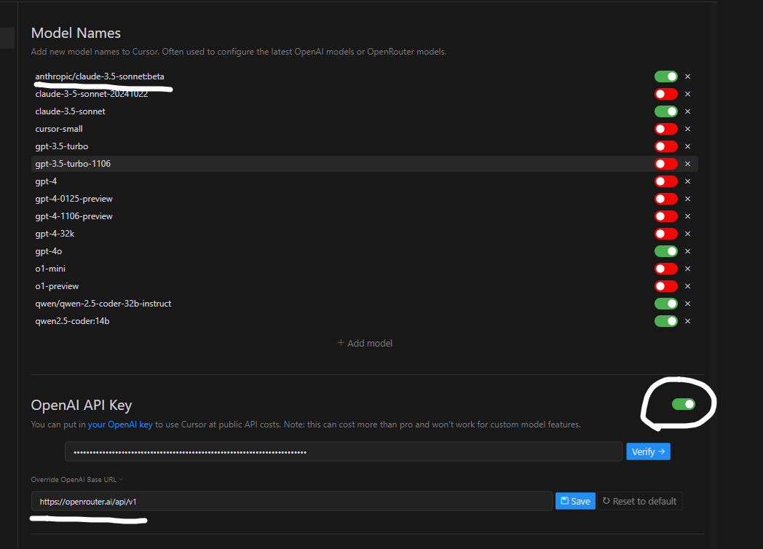
Task: Enable the cursor-small model toggle
Action: pyautogui.click(x=666, y=129)
